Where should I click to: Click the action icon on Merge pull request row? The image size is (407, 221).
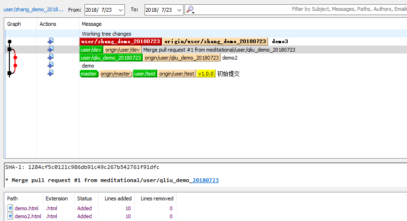click(50, 49)
